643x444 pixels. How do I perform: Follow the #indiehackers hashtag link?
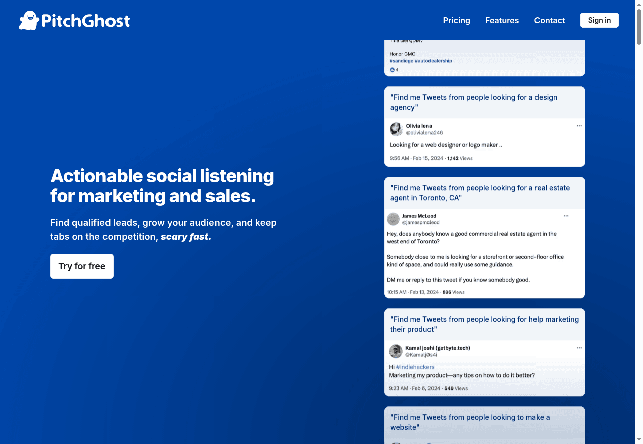pos(415,367)
